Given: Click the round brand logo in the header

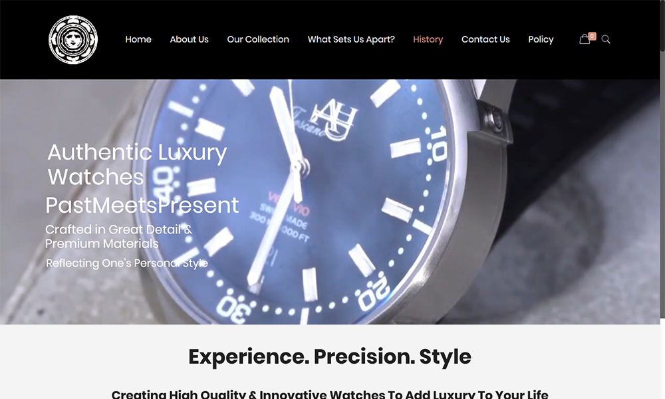Looking at the screenshot, I should 73,40.
